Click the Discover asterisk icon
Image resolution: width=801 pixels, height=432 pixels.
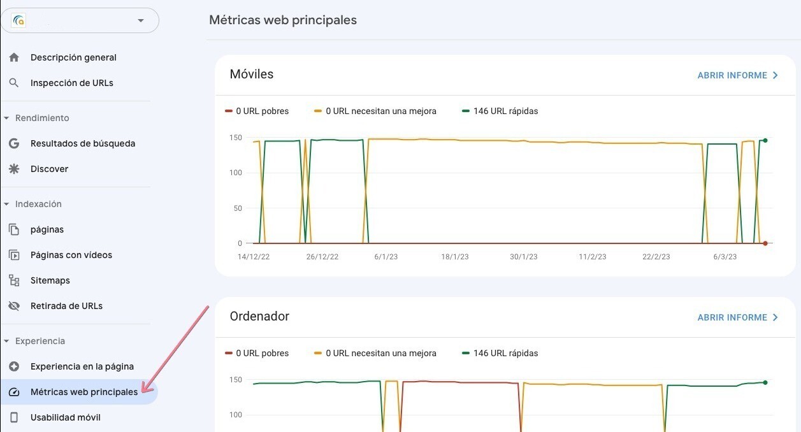14,168
